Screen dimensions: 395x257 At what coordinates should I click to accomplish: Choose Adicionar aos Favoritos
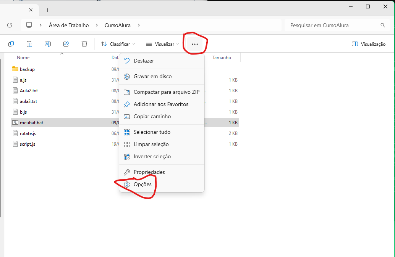tap(162, 104)
